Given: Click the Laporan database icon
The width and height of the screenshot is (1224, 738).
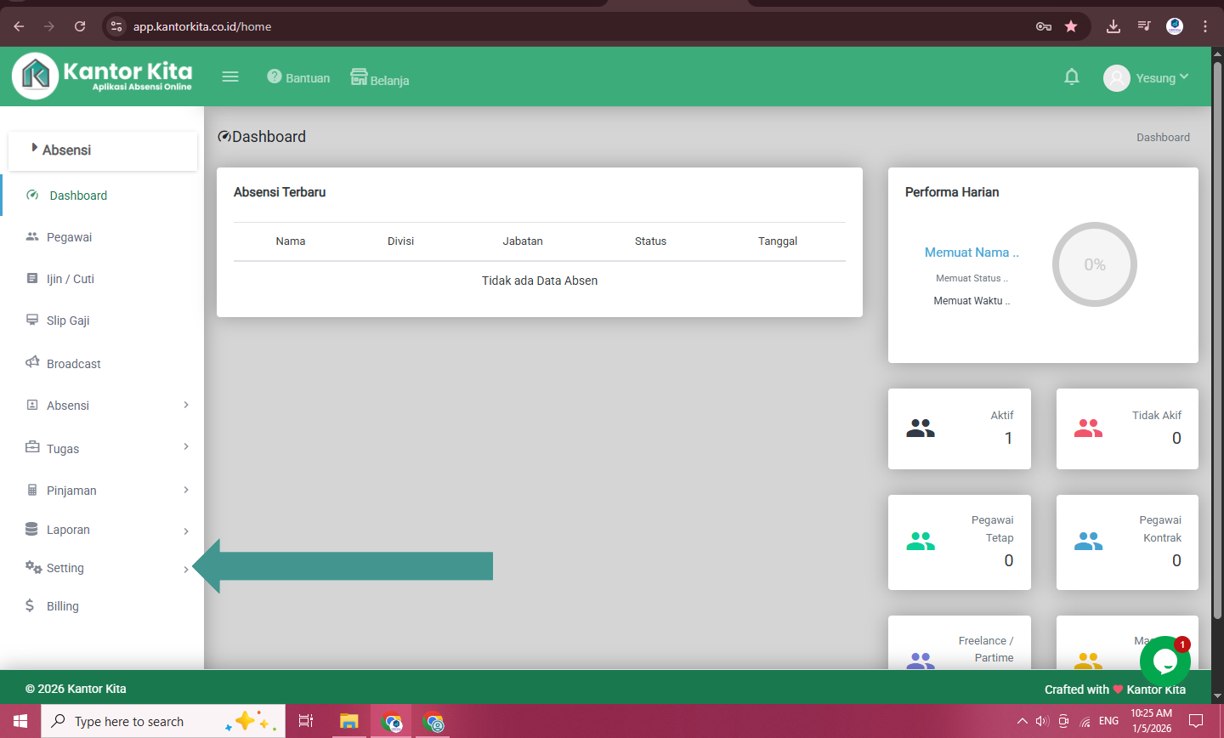Looking at the screenshot, I should point(31,529).
